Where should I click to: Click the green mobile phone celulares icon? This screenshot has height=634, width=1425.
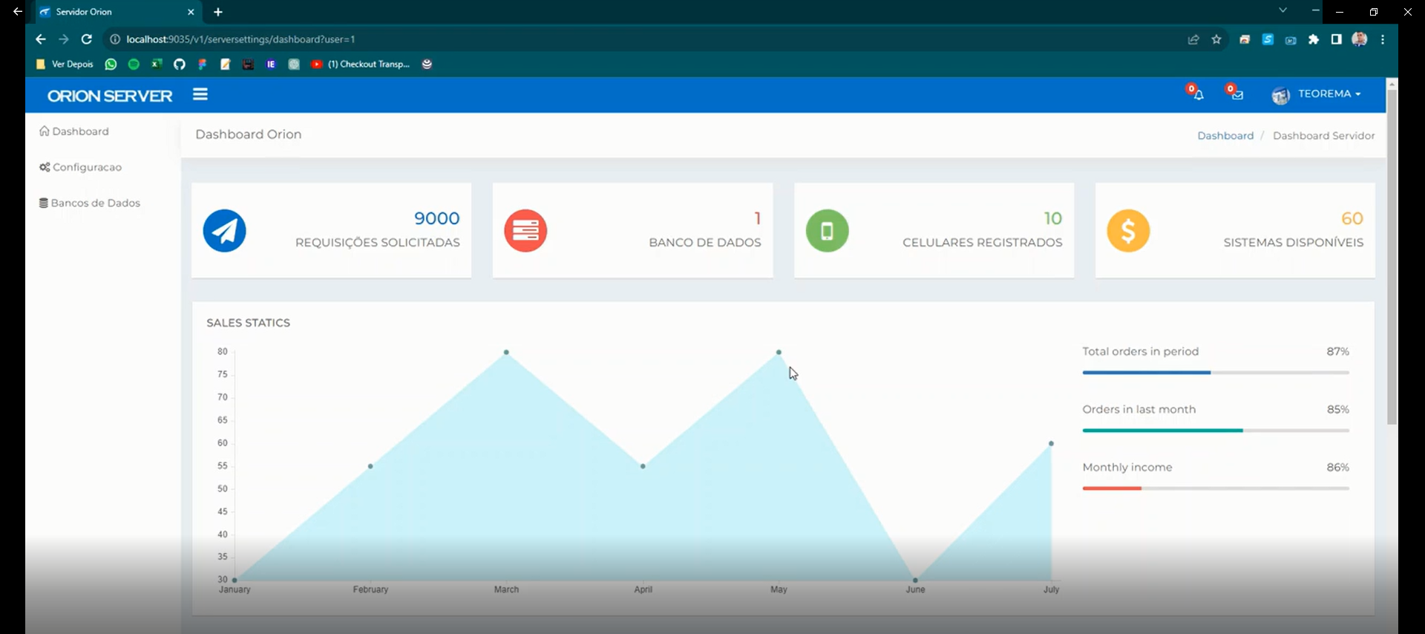828,231
